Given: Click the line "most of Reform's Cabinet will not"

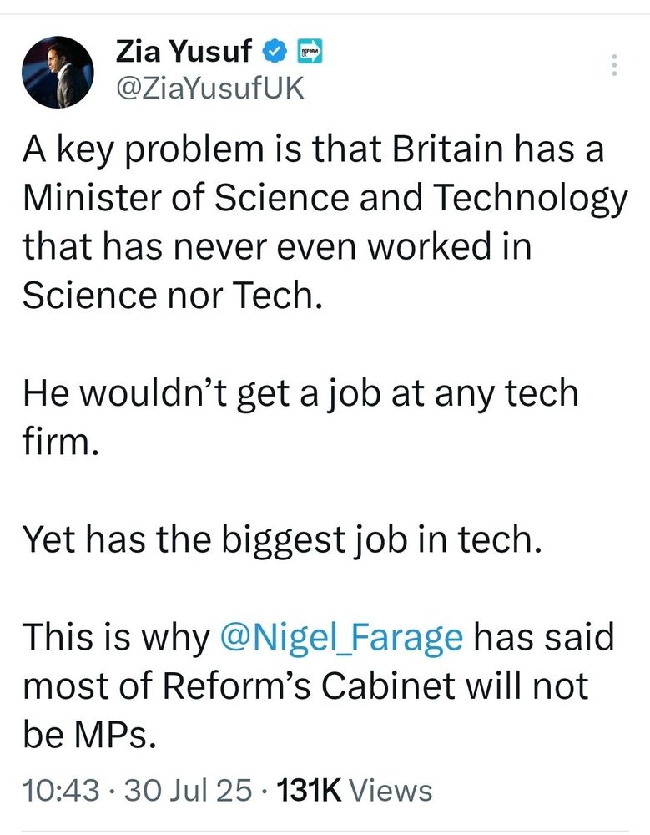Looking at the screenshot, I should 305,686.
